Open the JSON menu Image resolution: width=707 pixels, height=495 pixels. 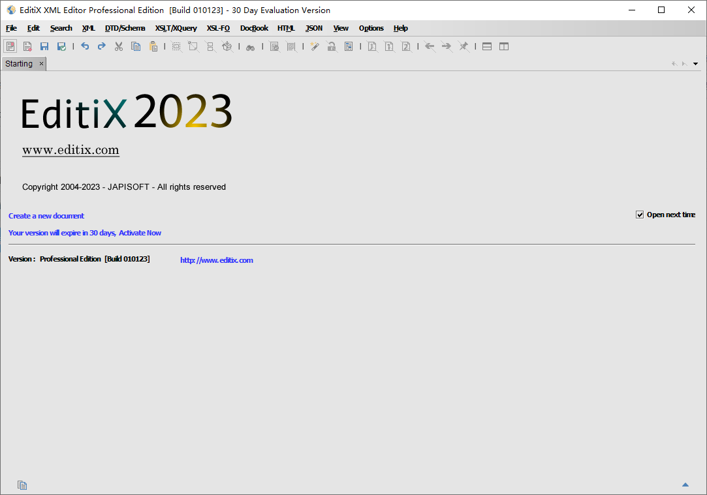pyautogui.click(x=314, y=28)
